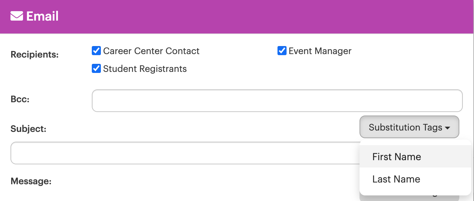Focus the Bcc input field

277,101
